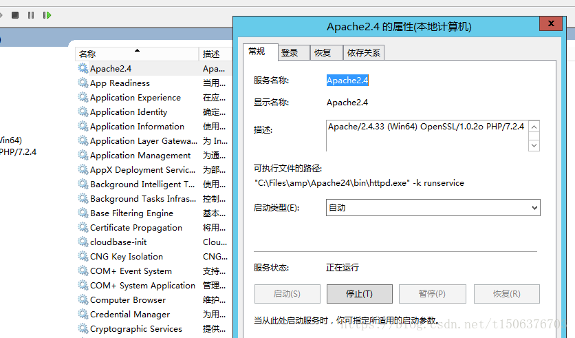Click the gear icon beside cloudbase-init
The width and height of the screenshot is (575, 338).
click(83, 242)
